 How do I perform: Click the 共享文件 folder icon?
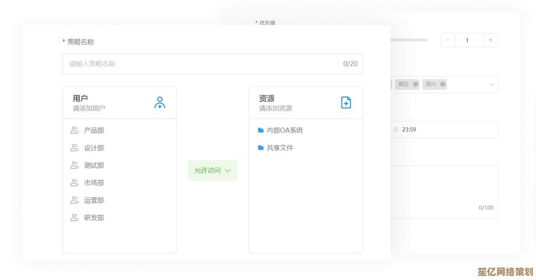click(261, 148)
